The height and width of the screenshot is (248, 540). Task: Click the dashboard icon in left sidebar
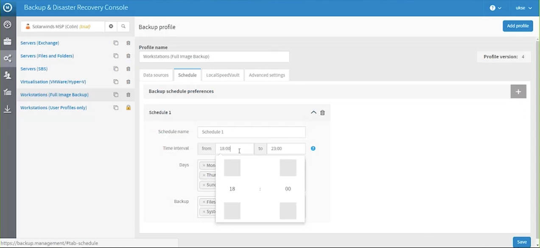(x=7, y=25)
